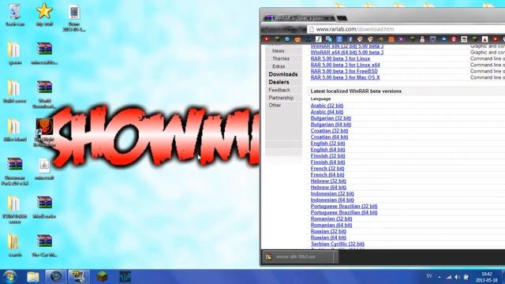Viewport: 505px width, 284px height.
Task: Download French (64 bit) version
Action: pos(327,175)
